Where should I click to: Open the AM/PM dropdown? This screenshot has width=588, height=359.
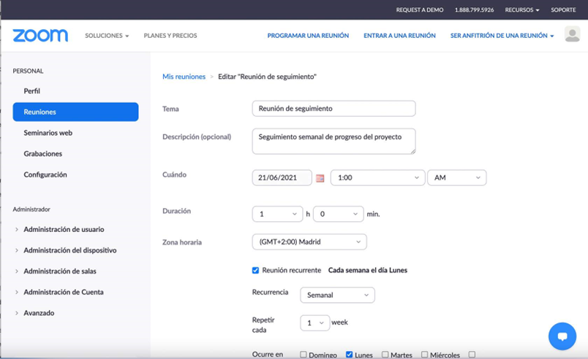pyautogui.click(x=457, y=177)
